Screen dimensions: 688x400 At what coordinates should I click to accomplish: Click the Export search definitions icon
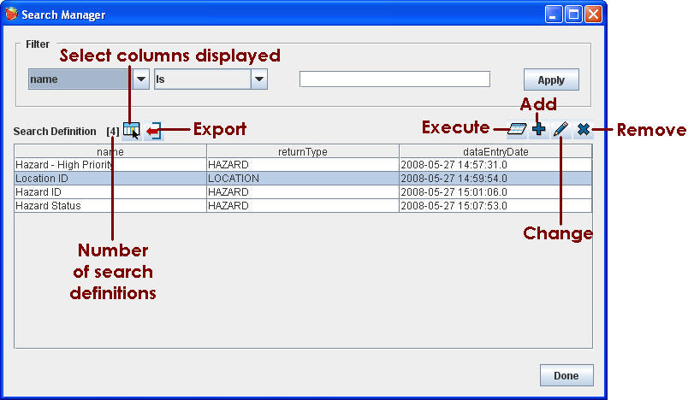tap(154, 131)
